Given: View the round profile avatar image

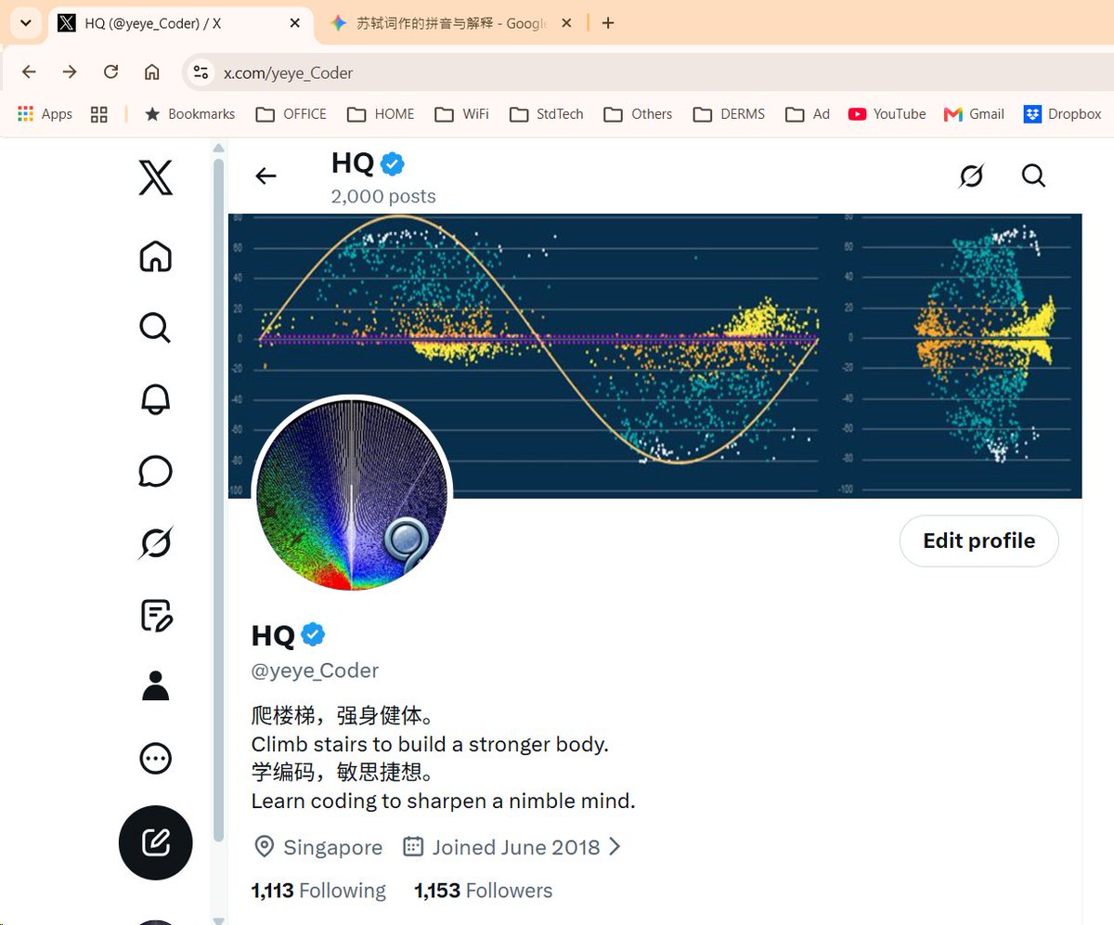Looking at the screenshot, I should pos(352,495).
